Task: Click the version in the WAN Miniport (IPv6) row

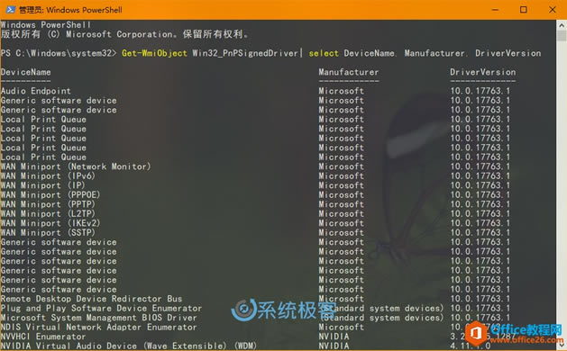Action: [x=480, y=175]
